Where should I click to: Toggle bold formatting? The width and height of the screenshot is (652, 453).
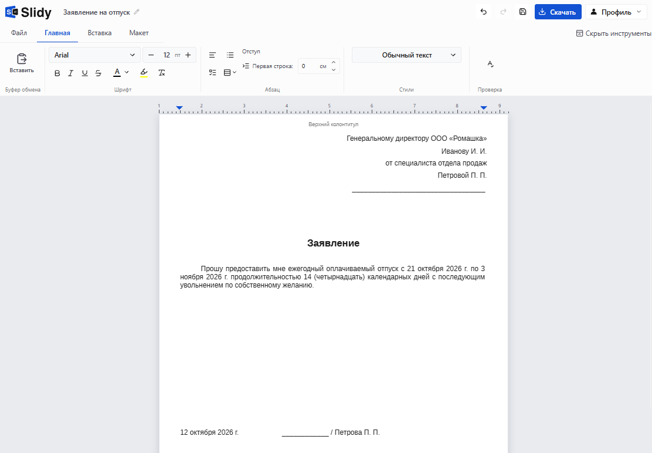click(x=57, y=73)
